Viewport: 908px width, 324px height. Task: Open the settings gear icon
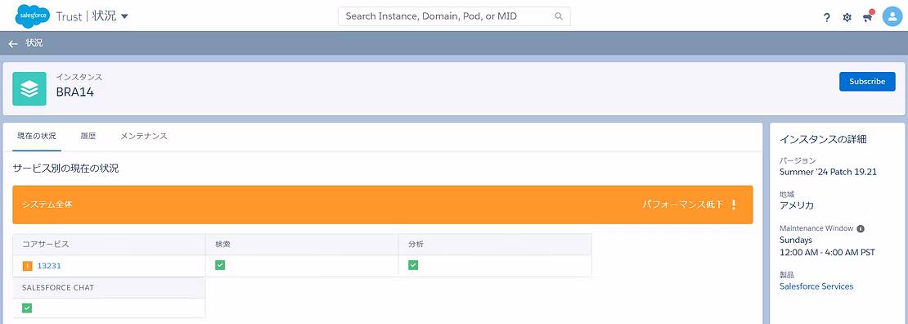click(x=847, y=17)
